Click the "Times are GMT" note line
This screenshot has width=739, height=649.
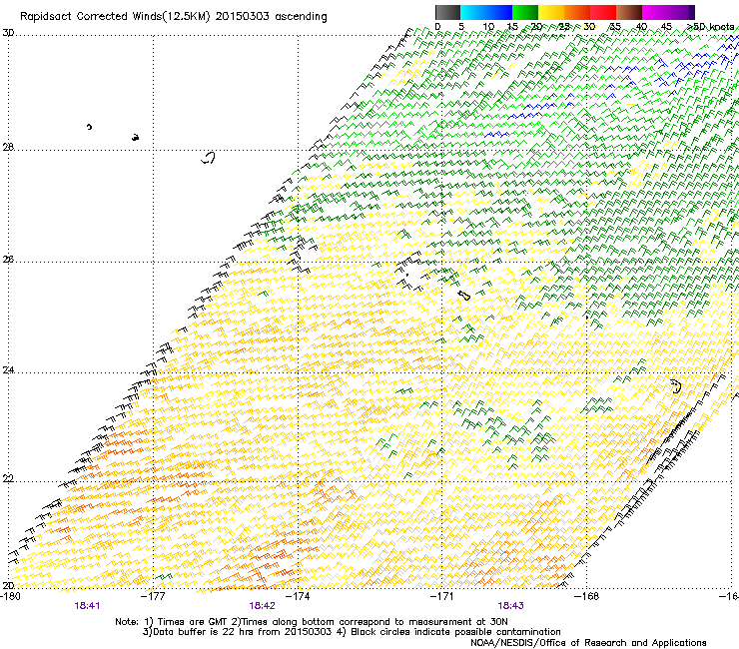click(x=191, y=622)
